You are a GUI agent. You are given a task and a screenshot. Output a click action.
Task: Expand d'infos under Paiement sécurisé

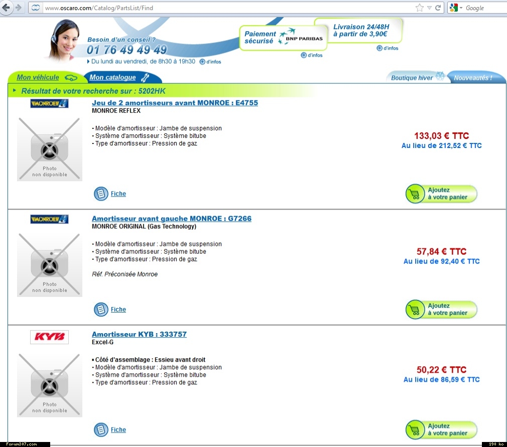coord(312,55)
